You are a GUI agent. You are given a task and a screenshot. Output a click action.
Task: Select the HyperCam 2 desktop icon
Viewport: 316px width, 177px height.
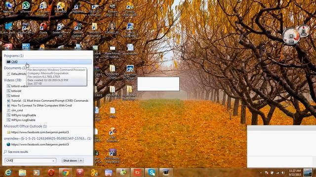(x=26, y=28)
